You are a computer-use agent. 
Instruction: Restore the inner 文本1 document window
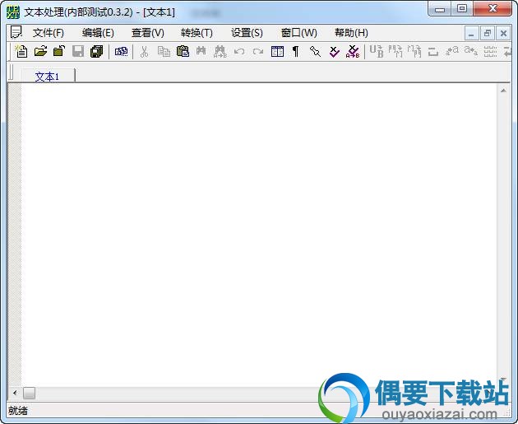(488, 34)
